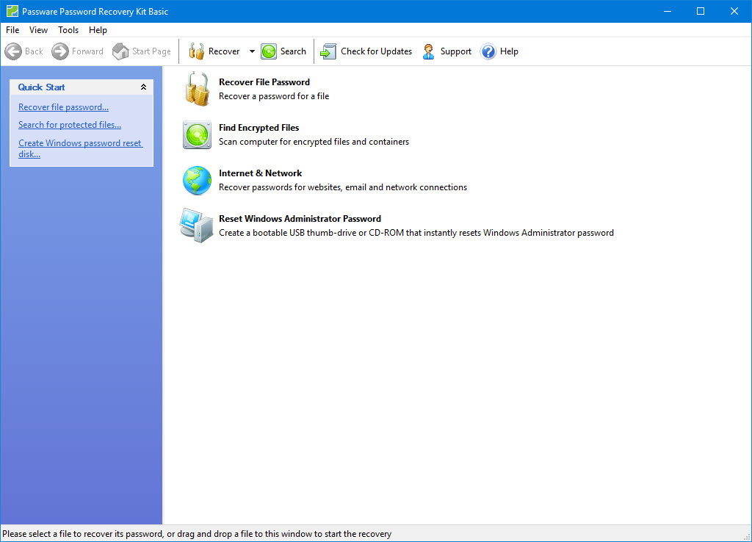Click the window resize grip in status bar
This screenshot has width=752, height=542.
[x=747, y=537]
